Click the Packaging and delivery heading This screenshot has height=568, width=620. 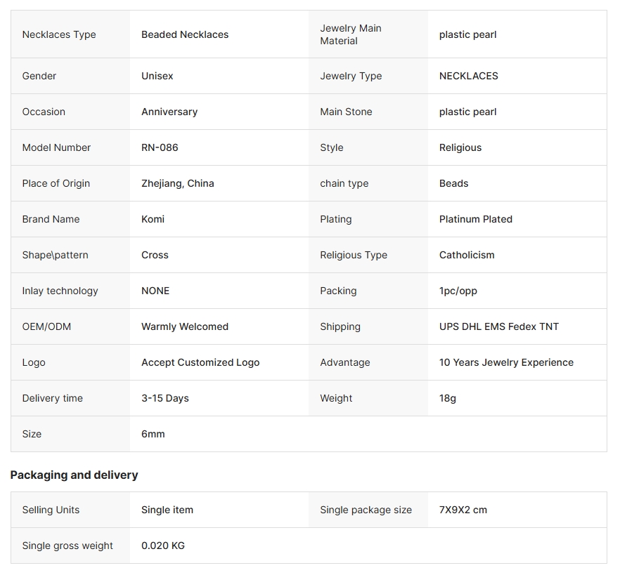tap(74, 475)
